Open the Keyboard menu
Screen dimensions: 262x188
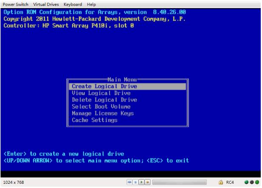click(x=73, y=5)
